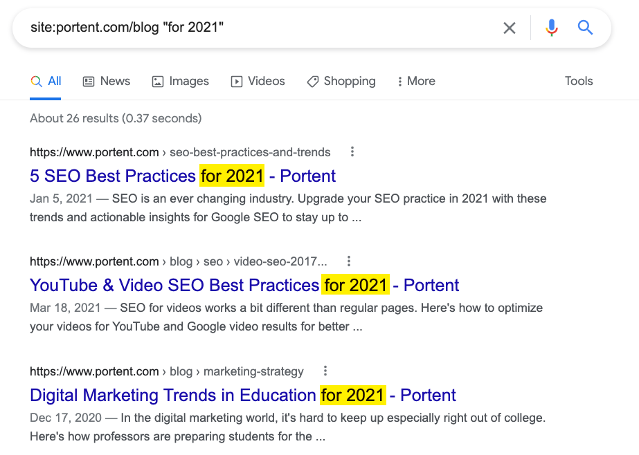
Task: Open the Tools filter options
Action: click(x=579, y=81)
